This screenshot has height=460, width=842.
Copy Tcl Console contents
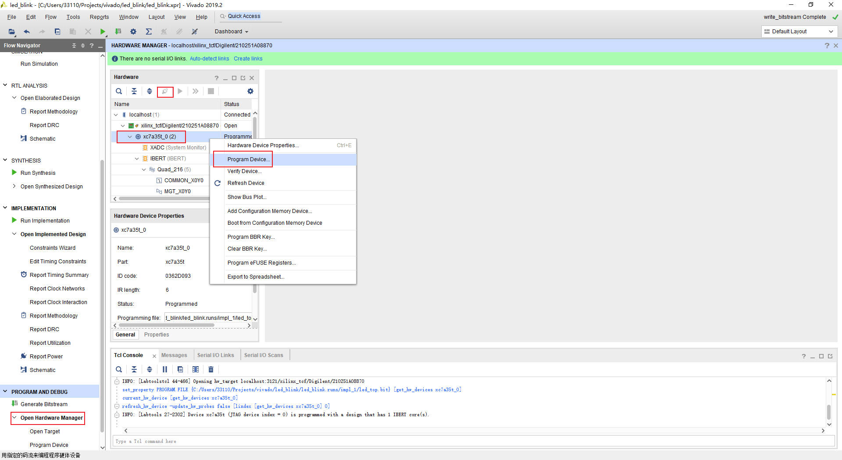click(x=180, y=369)
